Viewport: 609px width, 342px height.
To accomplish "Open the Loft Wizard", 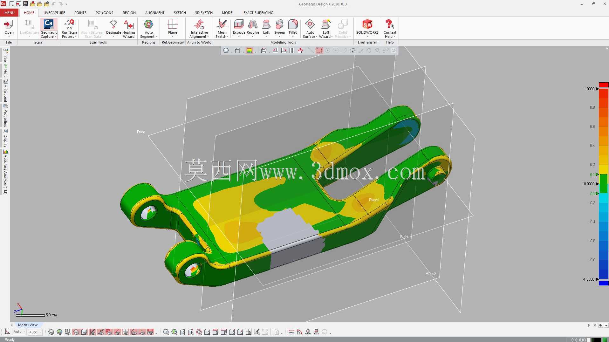I will click(326, 29).
